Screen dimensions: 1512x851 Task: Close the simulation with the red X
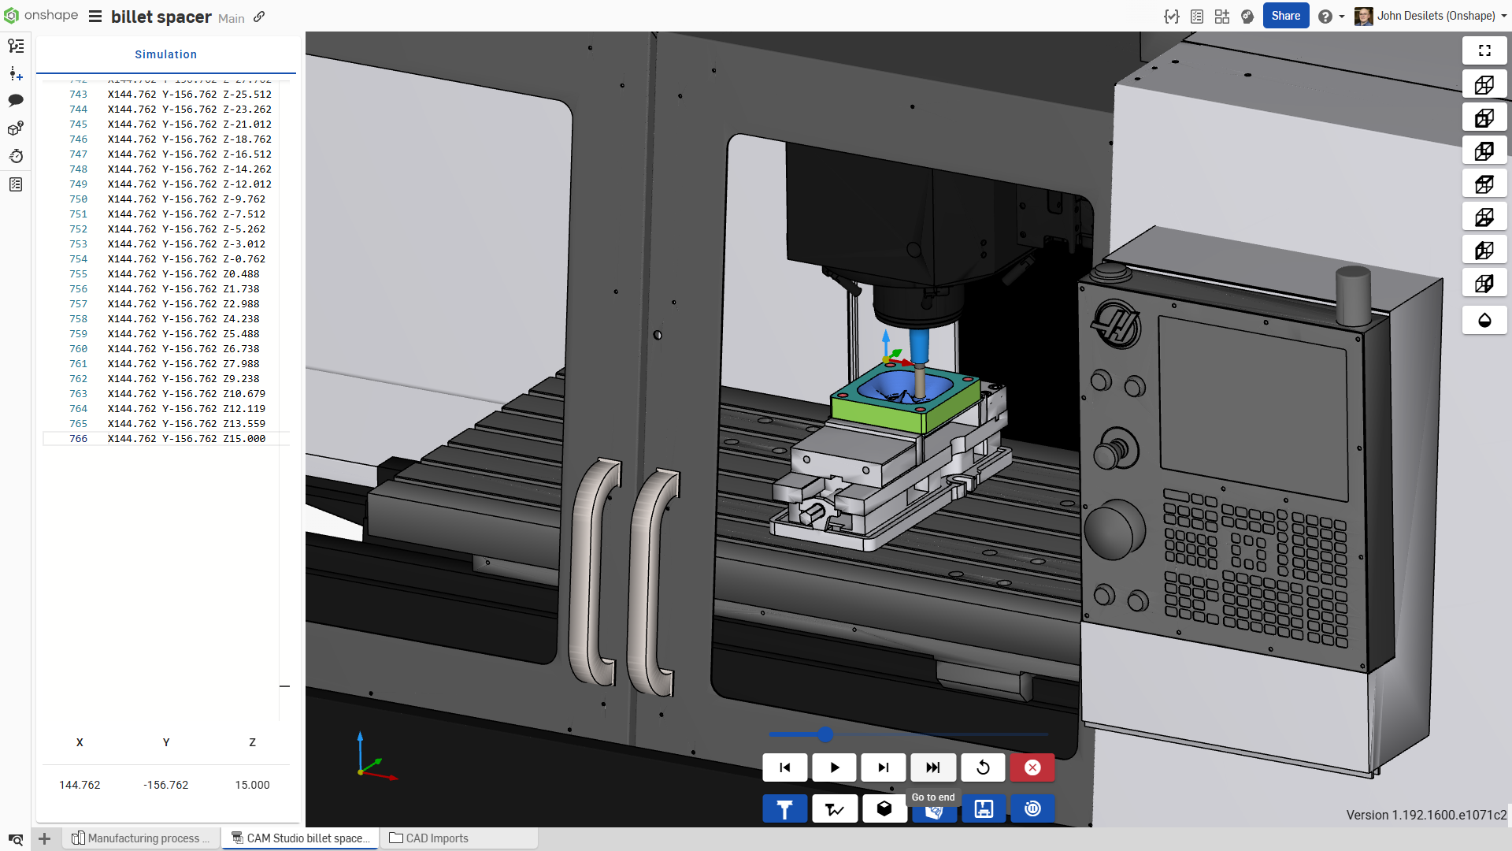coord(1032,767)
